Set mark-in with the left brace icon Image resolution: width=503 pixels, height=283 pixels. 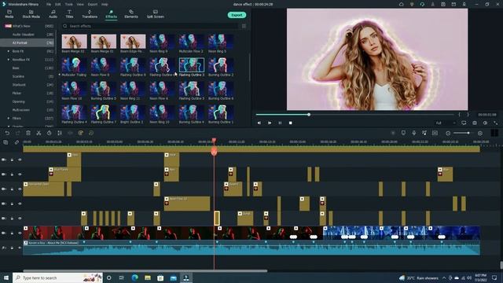459,115
